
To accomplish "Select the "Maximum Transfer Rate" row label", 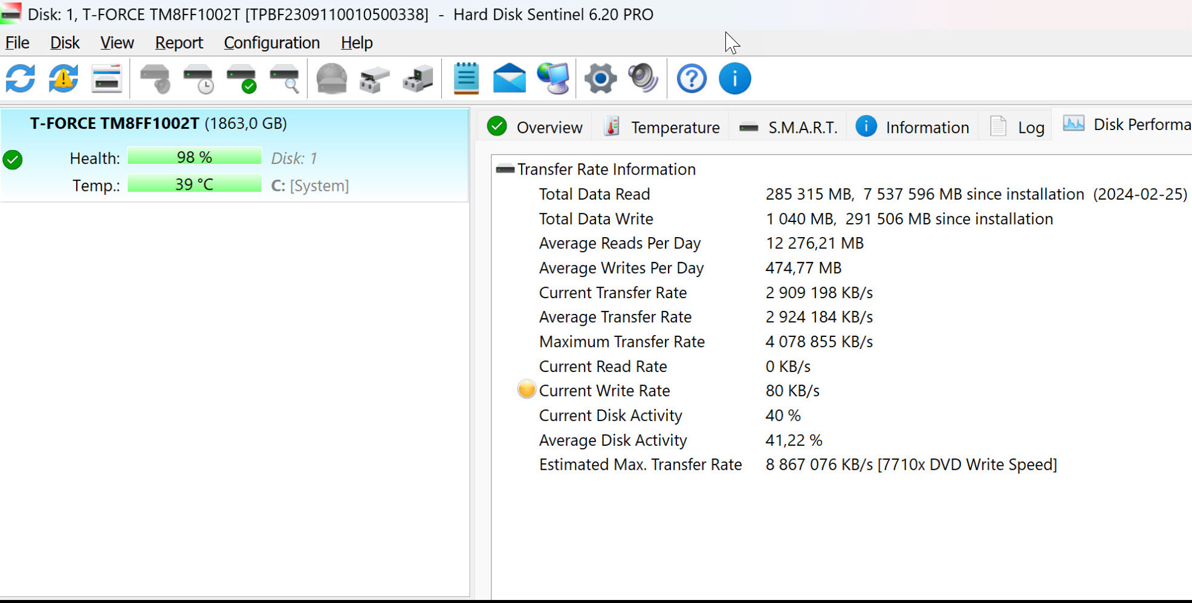I will (622, 342).
